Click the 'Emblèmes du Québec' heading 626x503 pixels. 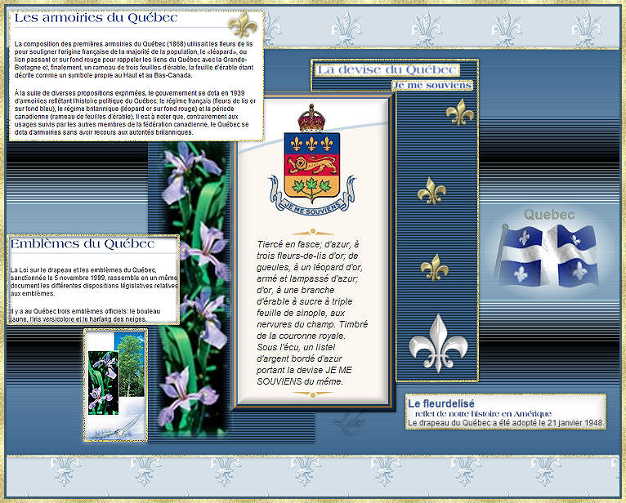[83, 244]
